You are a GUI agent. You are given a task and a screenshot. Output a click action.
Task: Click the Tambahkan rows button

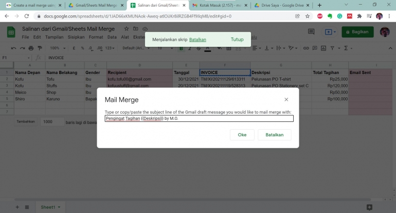point(26,121)
